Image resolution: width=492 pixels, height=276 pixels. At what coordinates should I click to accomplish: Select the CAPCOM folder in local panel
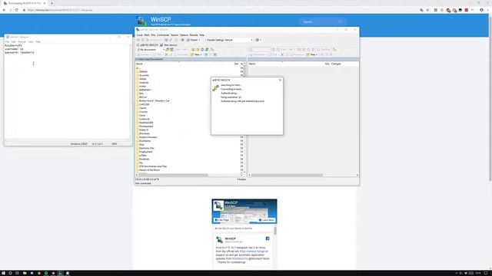pyautogui.click(x=144, y=104)
